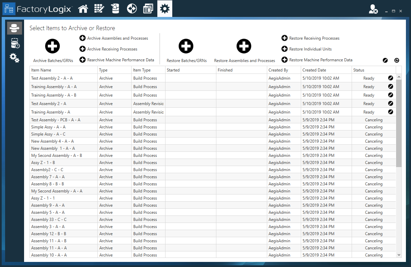The height and width of the screenshot is (267, 411).
Task: Start Archive Assemblies and Processes
Action: click(82, 38)
